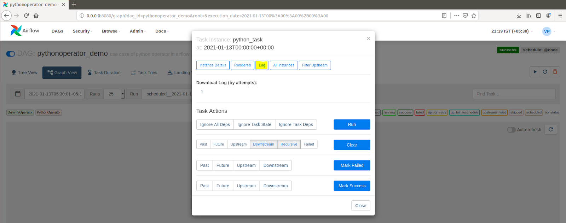Viewport: 566px width, 223px height.
Task: Click the refresh icon next to Auto-refresh
Action: pos(550,130)
